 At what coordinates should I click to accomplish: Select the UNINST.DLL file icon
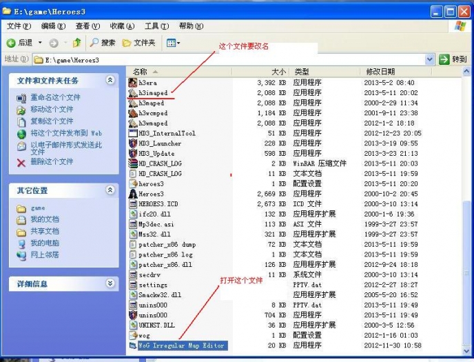coord(133,325)
